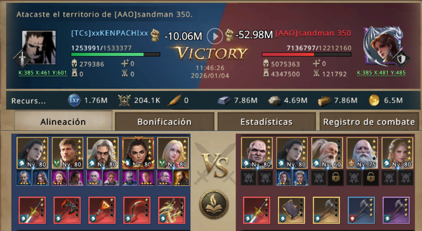Inspect defender's purple tome equipment icon
The width and height of the screenshot is (422, 231).
coord(291,210)
